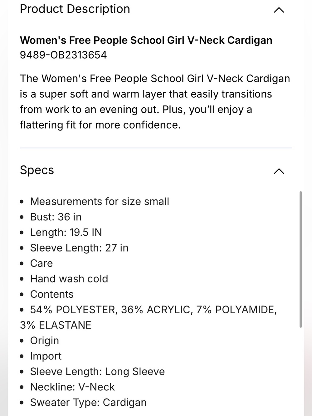The height and width of the screenshot is (416, 312).
Task: Click the Import list item
Action: click(46, 356)
